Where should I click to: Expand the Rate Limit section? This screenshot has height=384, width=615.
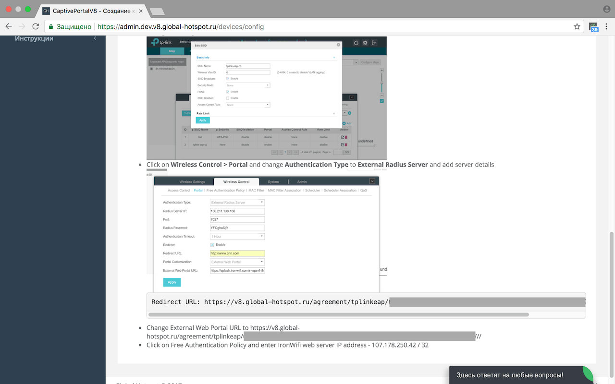tap(334, 113)
